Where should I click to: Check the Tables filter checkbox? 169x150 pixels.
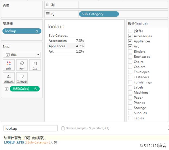[130, 118]
